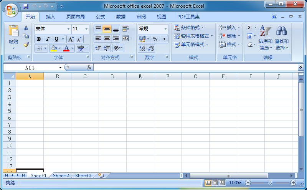The image size is (307, 190).
Task: Align text right in cell
Action: (116, 38)
